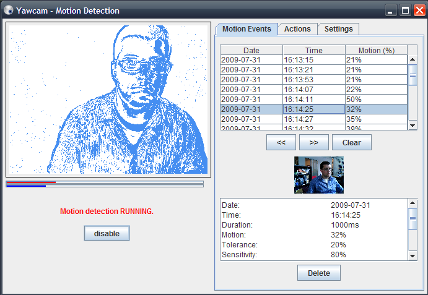Click the red motion level bar
428x295 pixels.
tap(31, 182)
